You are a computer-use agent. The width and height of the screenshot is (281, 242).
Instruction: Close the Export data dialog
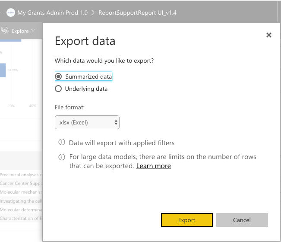click(268, 35)
